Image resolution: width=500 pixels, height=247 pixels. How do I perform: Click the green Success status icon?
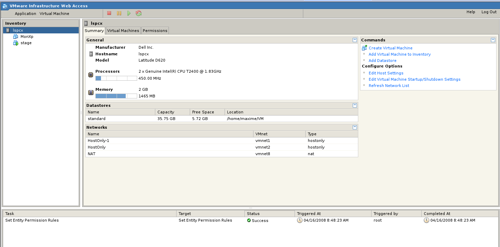point(249,220)
